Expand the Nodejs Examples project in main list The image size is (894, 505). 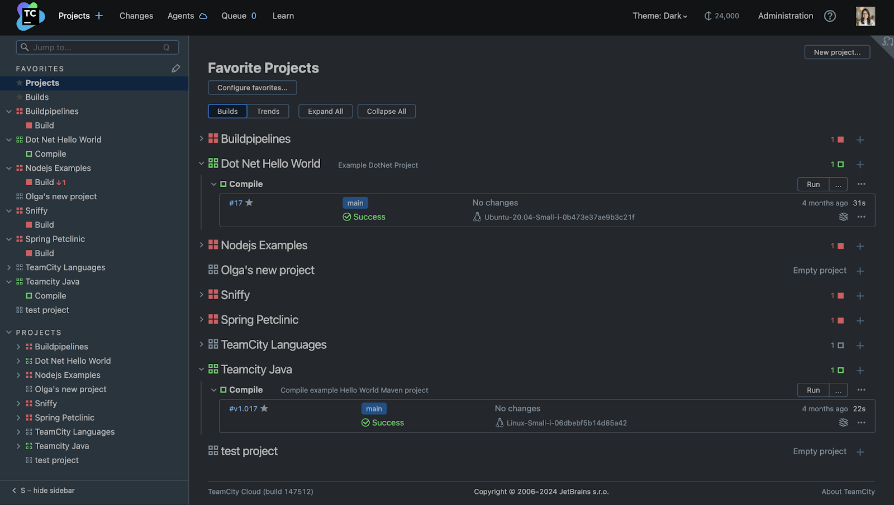[202, 245]
